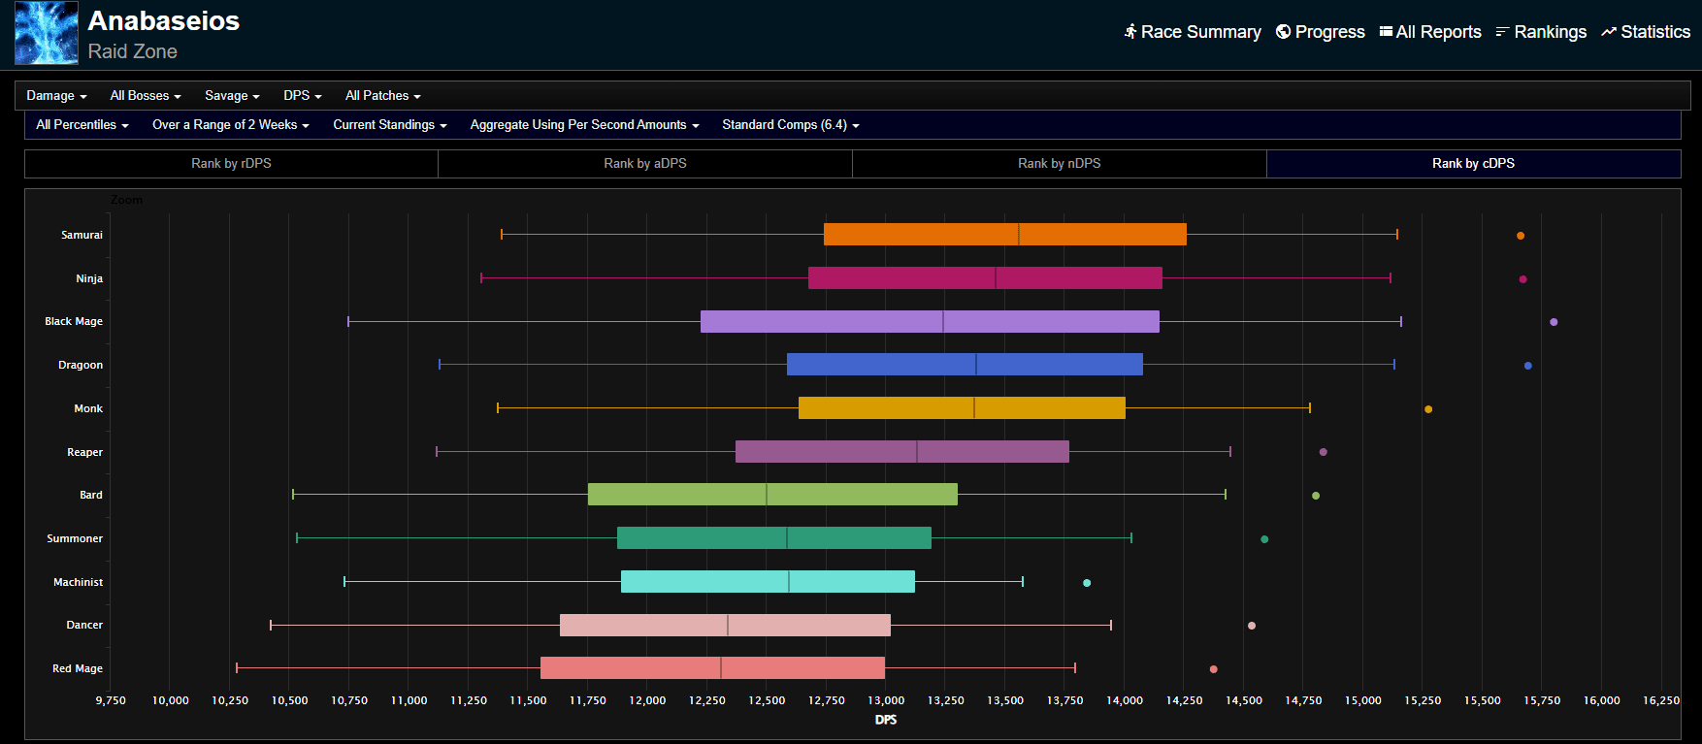
Task: Click the Black Mage outlier dot
Action: click(1554, 322)
